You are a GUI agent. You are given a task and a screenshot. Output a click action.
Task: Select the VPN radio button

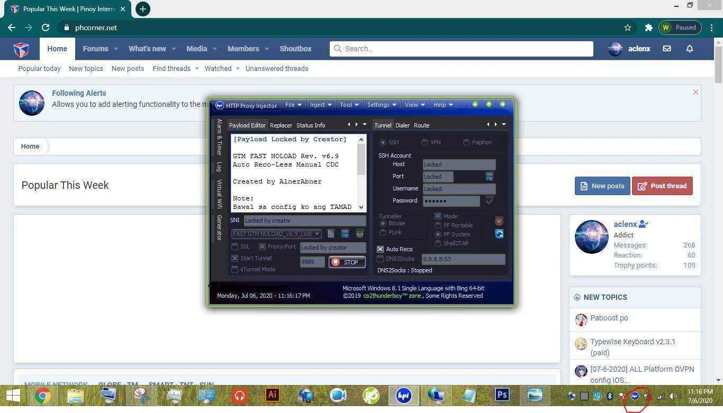[424, 142]
